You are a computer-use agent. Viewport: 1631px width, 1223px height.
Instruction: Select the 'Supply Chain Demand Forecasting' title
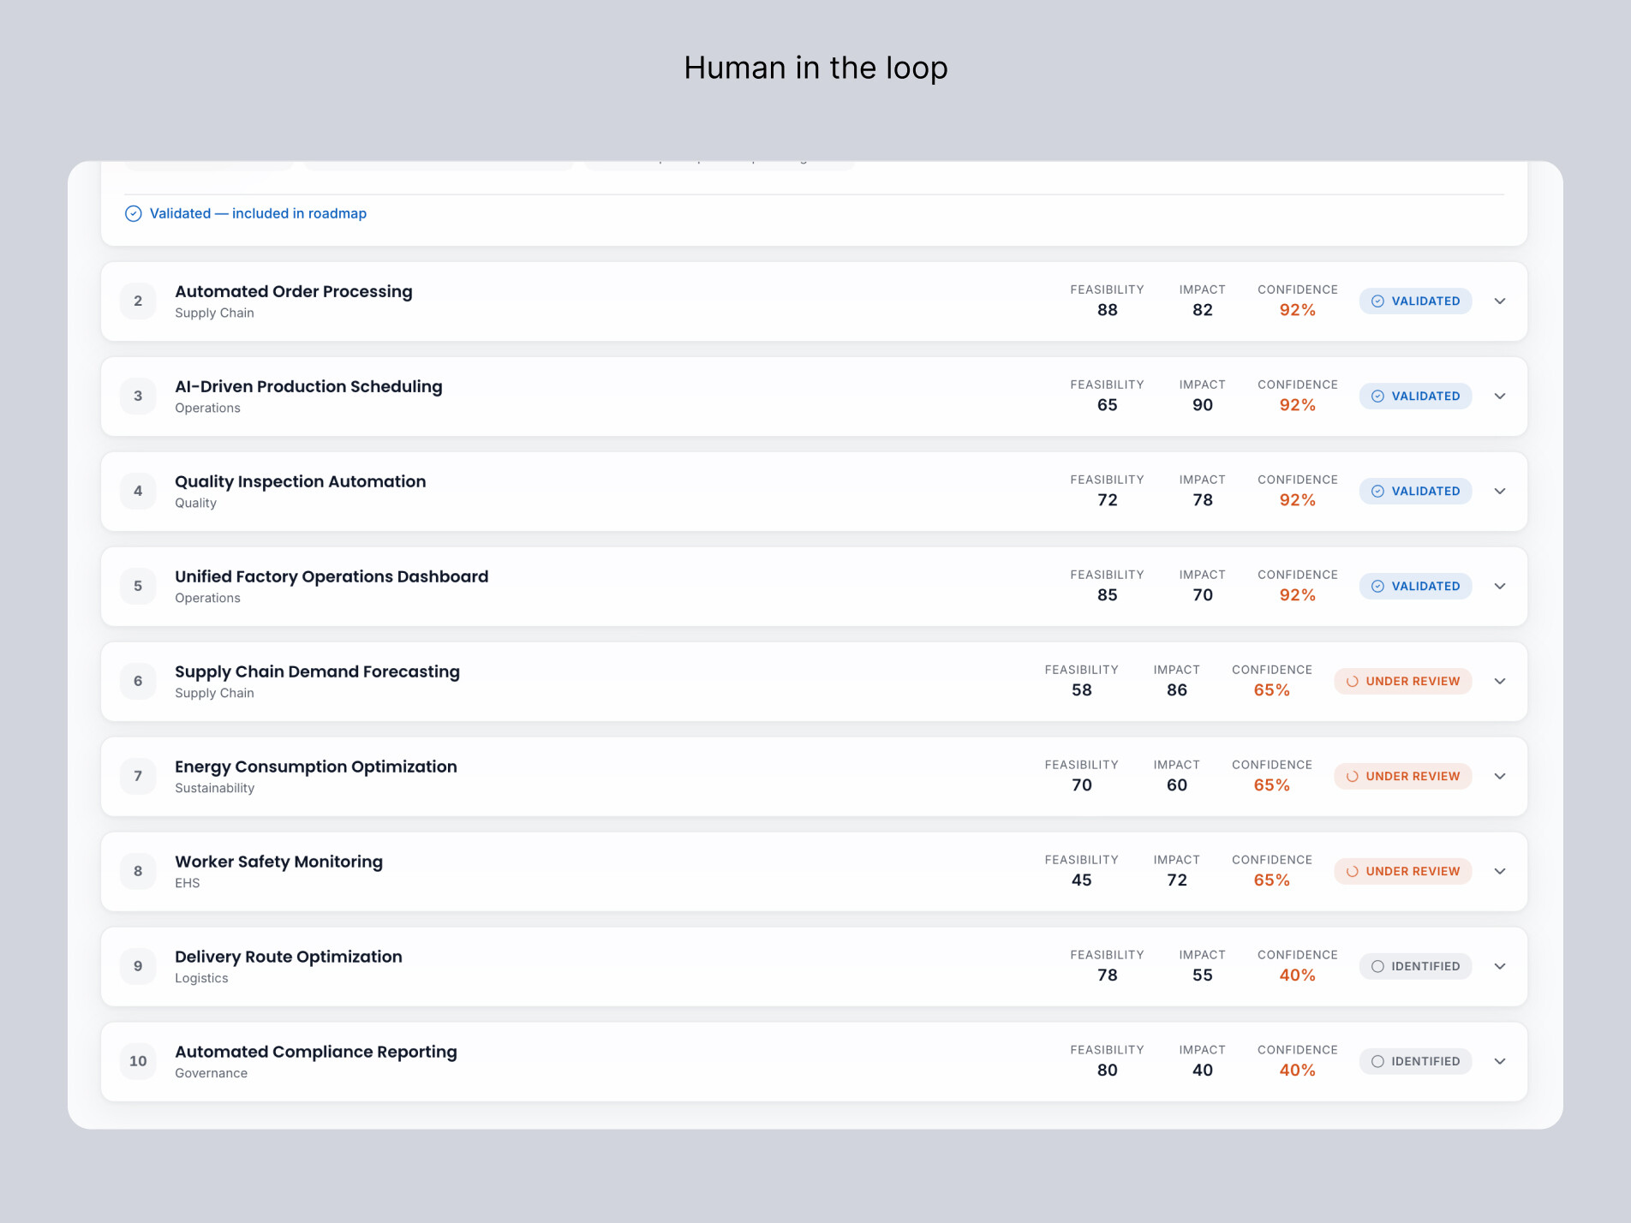(x=317, y=672)
